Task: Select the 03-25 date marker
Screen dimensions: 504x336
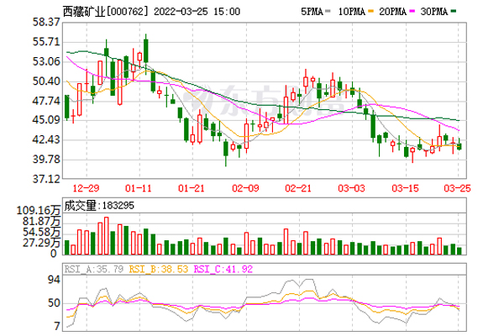Action: tap(457, 189)
